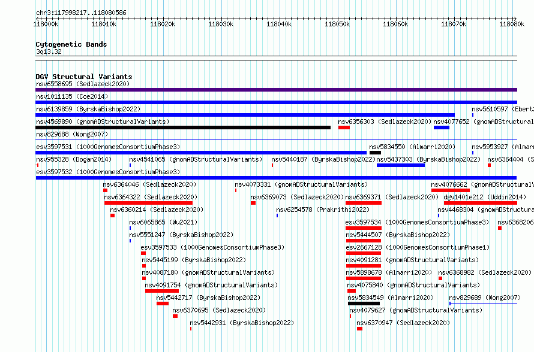This screenshot has width=534, height=352.
Task: Click nsv4091281 (gnomADStructuralVariants) label
Action: pyautogui.click(x=412, y=260)
